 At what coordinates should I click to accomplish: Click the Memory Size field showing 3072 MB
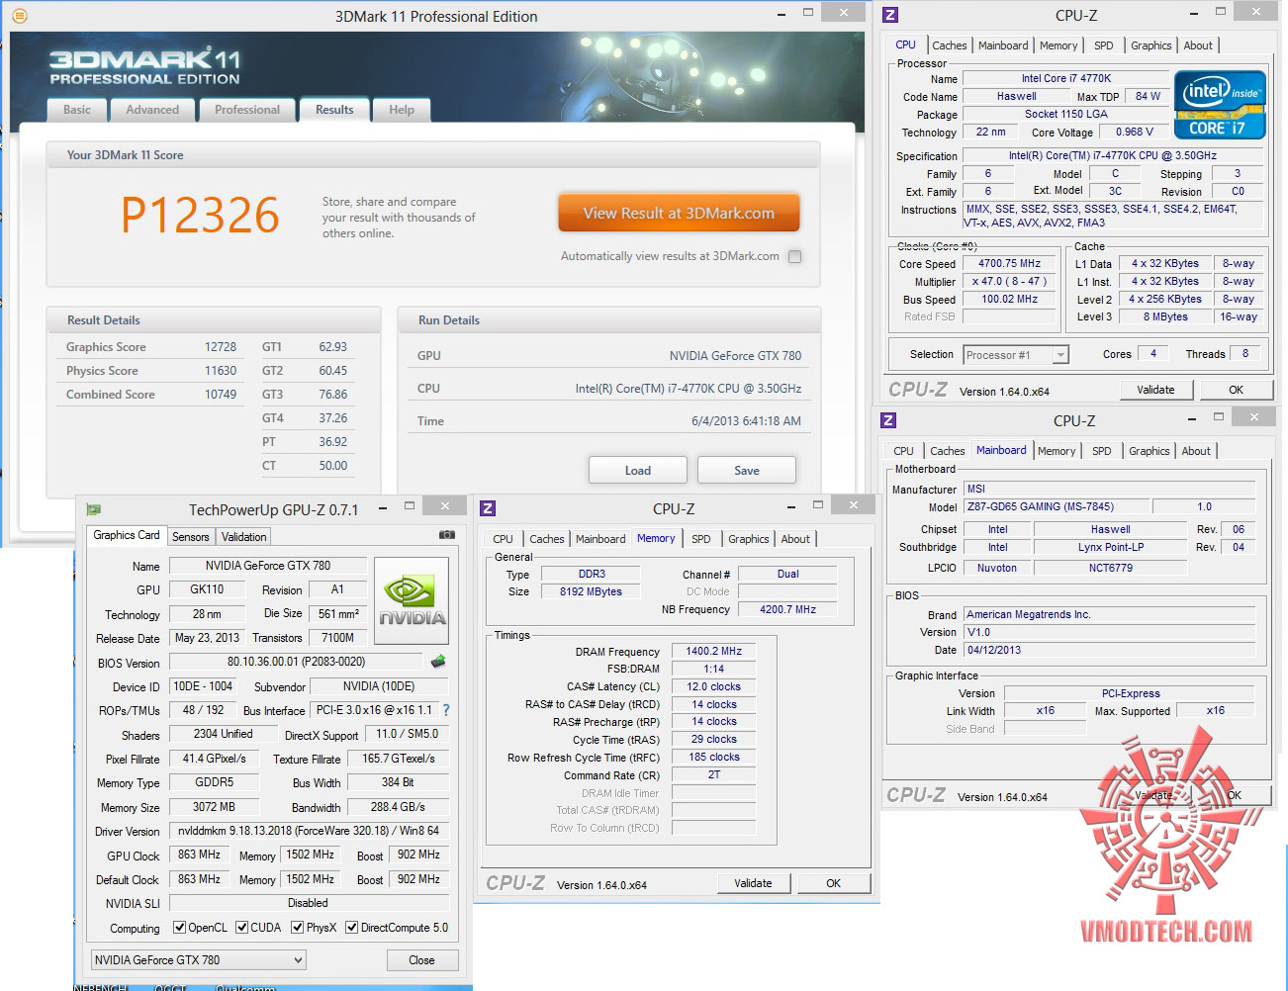click(x=214, y=807)
